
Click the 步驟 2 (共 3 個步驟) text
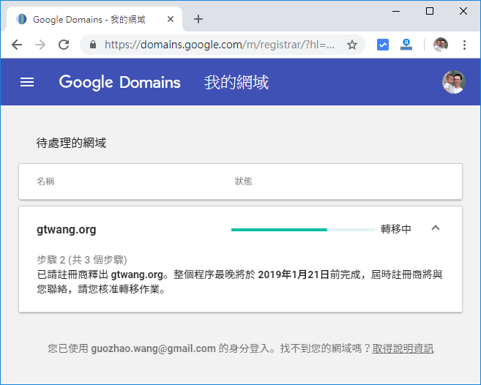pos(82,260)
